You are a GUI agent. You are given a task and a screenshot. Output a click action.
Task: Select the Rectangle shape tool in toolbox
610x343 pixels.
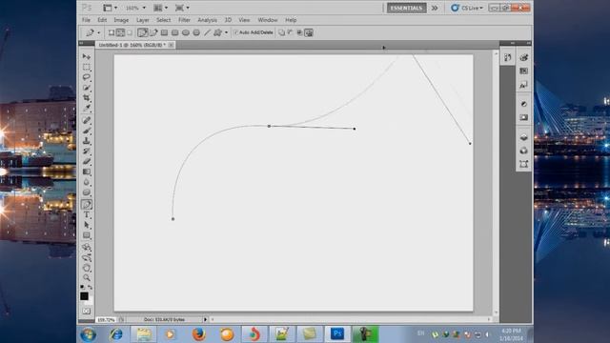pos(87,235)
